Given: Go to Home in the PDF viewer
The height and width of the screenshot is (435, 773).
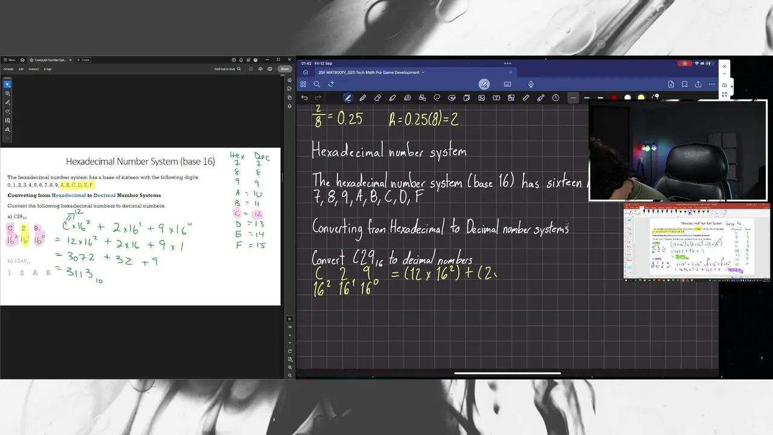Looking at the screenshot, I should point(22,60).
